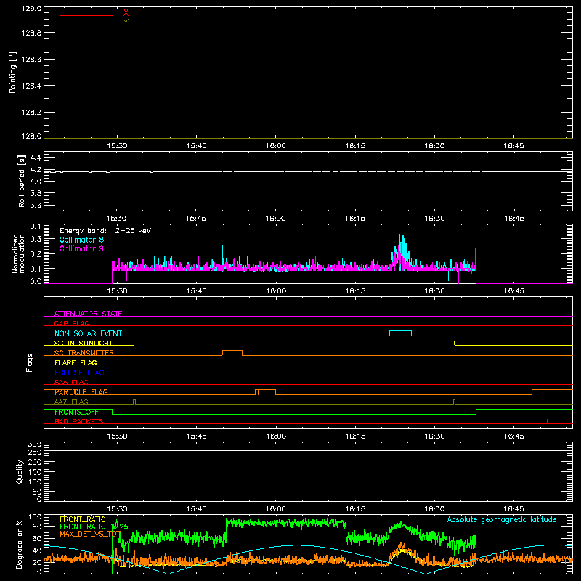Click the green FRONT_RATIO_1225 legend
Screen dimensions: 581x581
[x=94, y=527]
